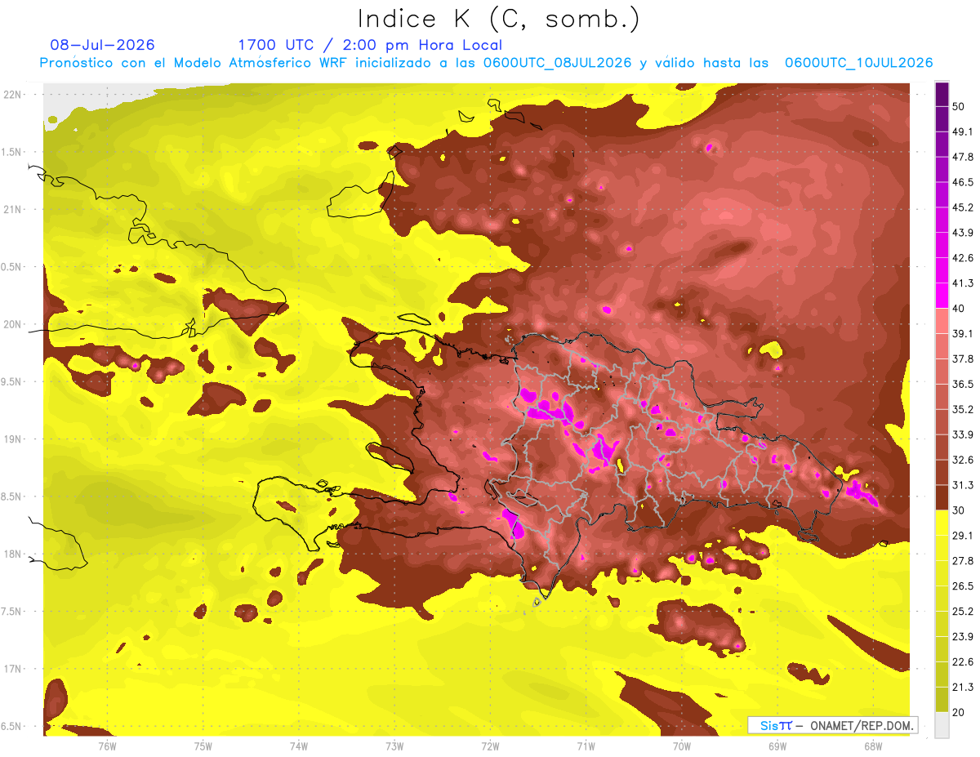Click the "37.8" value on the color scale
This screenshot has width=980, height=757.
963,358
